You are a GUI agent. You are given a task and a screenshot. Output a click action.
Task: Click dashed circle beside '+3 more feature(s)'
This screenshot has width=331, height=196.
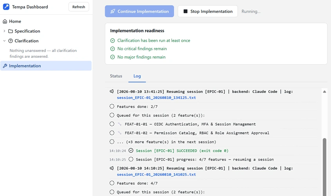(112, 141)
